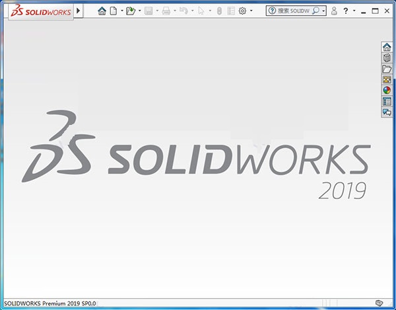Open the Welcome home dialog from toolbar
The height and width of the screenshot is (310, 396).
(x=102, y=11)
